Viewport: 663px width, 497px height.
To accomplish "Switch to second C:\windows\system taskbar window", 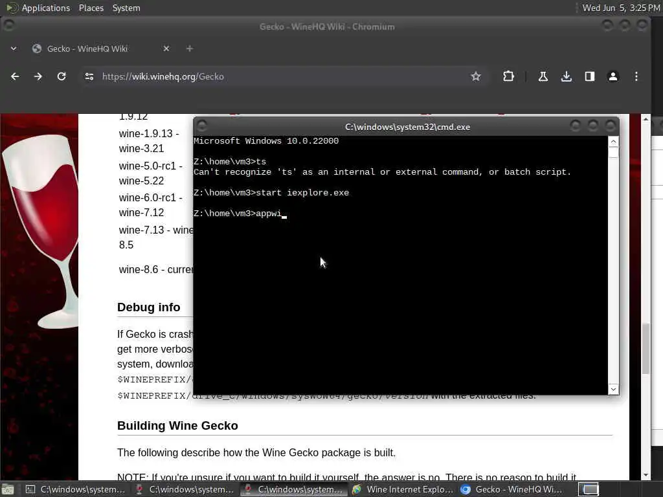I will (x=185, y=489).
